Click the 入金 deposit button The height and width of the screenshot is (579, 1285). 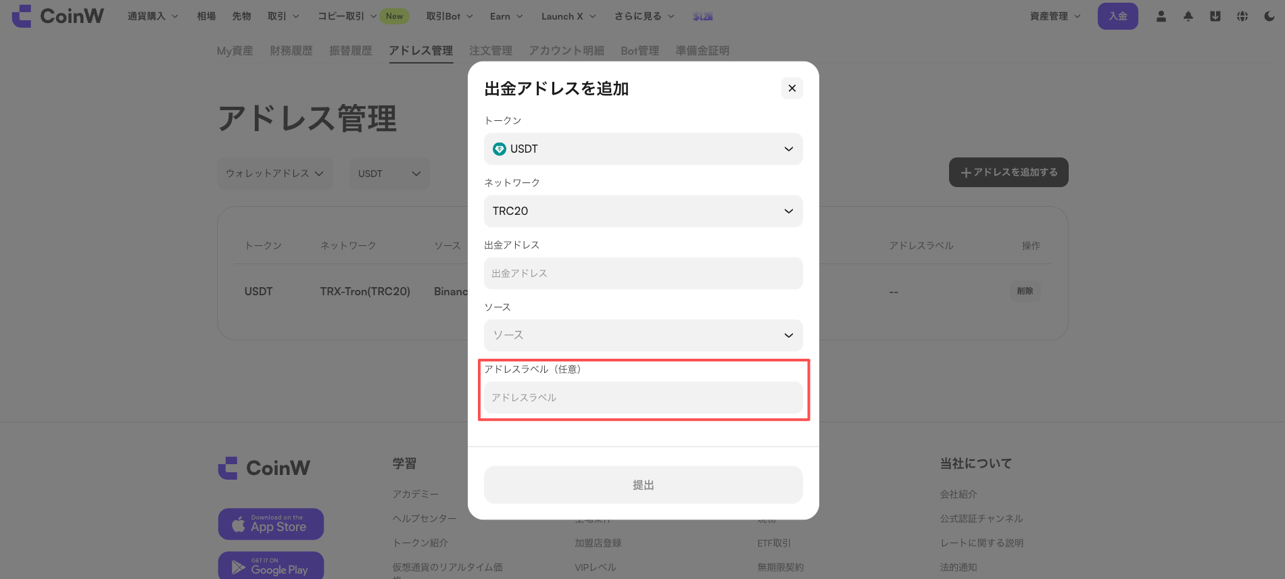click(1117, 16)
